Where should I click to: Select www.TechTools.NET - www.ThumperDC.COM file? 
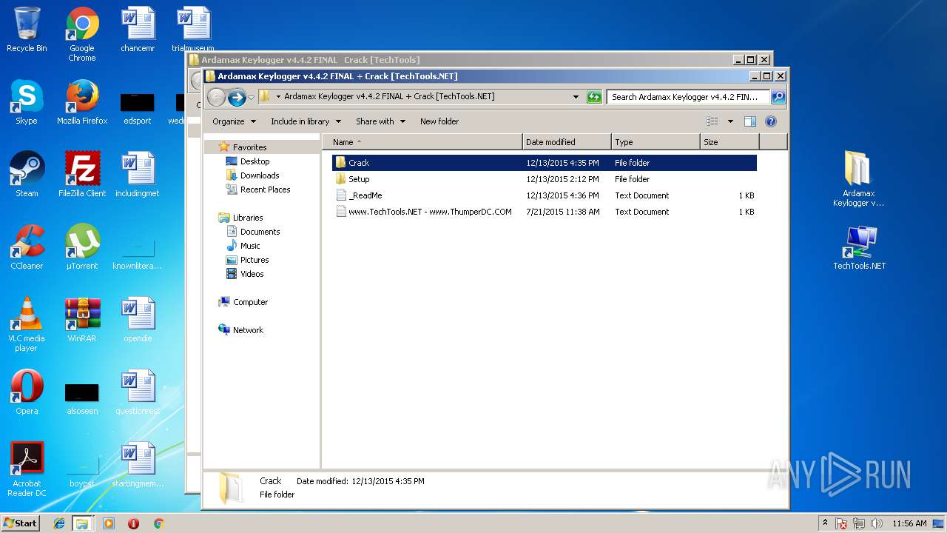tap(544, 212)
